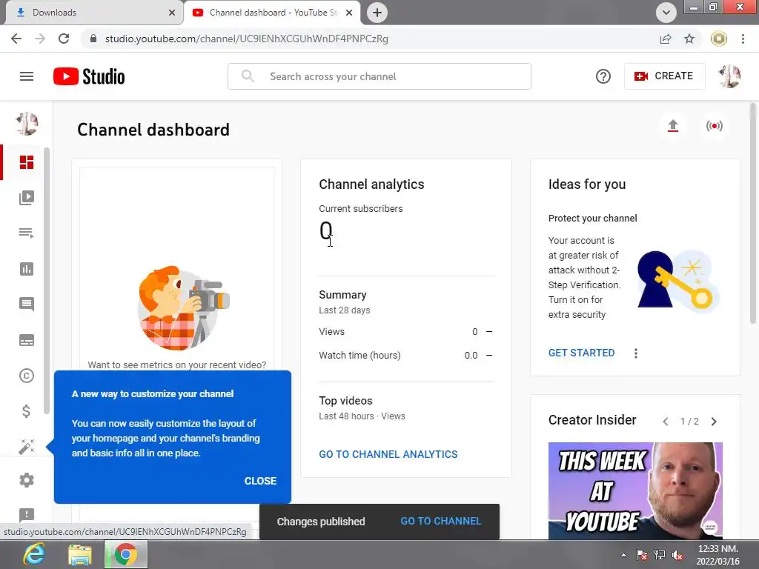The image size is (759, 569).
Task: Click the search magnifier icon
Action: (x=248, y=76)
